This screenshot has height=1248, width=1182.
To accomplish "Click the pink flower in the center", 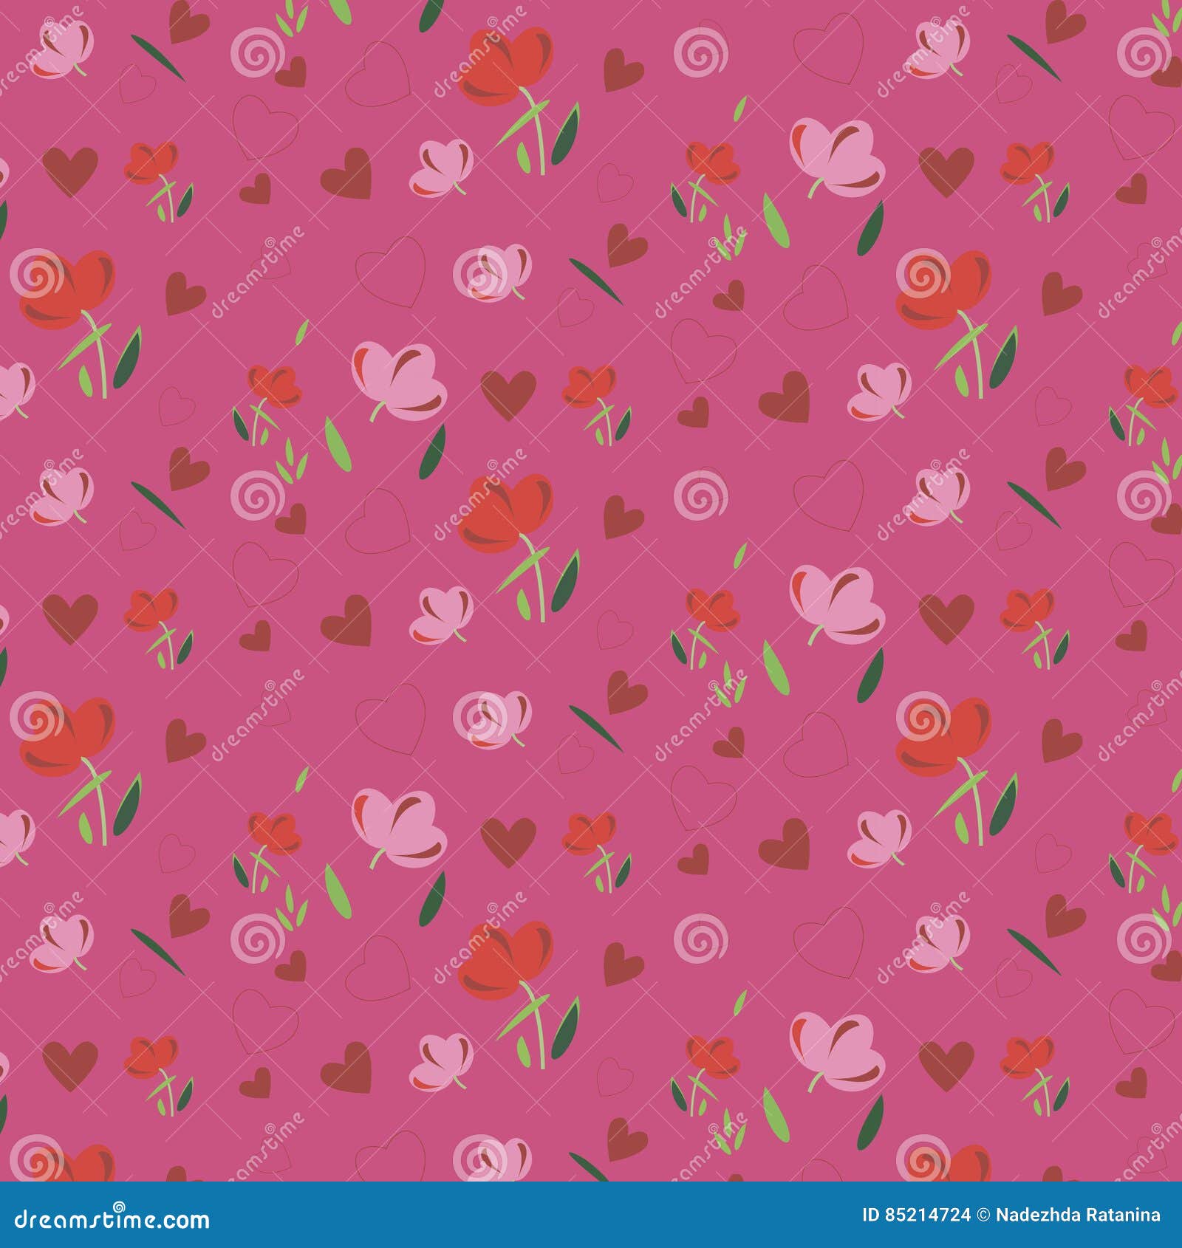I will [399, 377].
